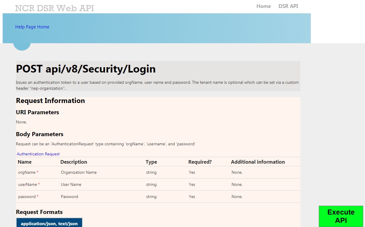Click the Yes value in userName row
365x227 pixels.
(192, 184)
